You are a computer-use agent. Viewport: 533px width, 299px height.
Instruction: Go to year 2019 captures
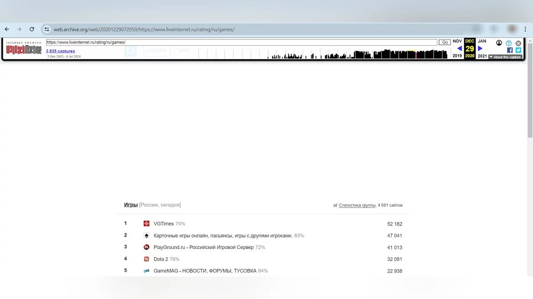457,56
